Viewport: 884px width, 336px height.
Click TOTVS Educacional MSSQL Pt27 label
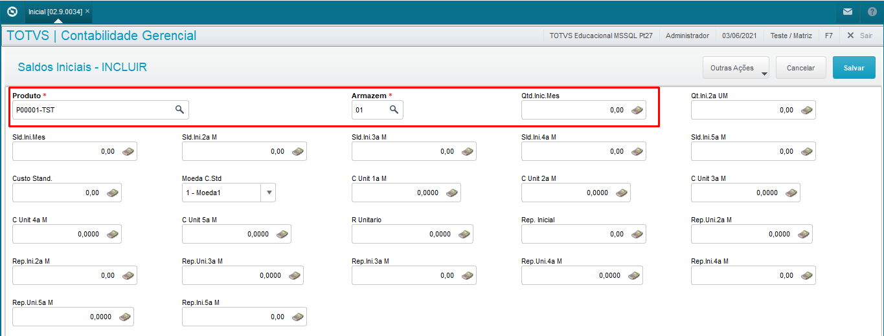pyautogui.click(x=600, y=36)
